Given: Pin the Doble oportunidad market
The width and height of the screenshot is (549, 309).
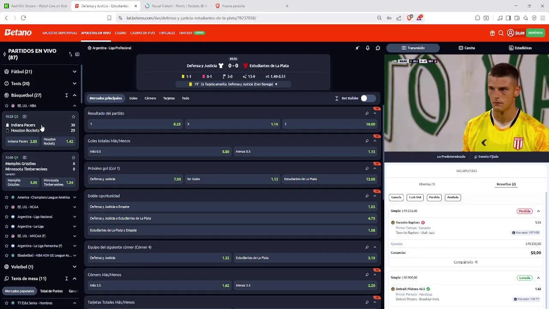Looking at the screenshot, I should [367, 196].
